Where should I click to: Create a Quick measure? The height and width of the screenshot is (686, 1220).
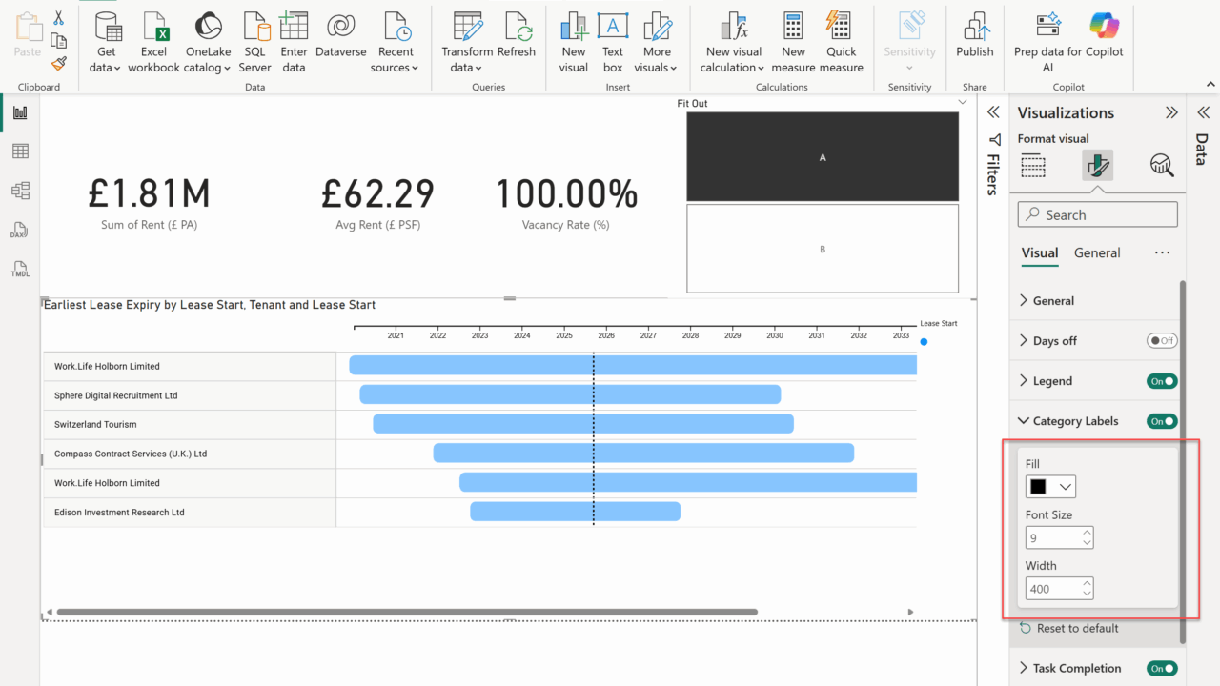click(x=841, y=43)
